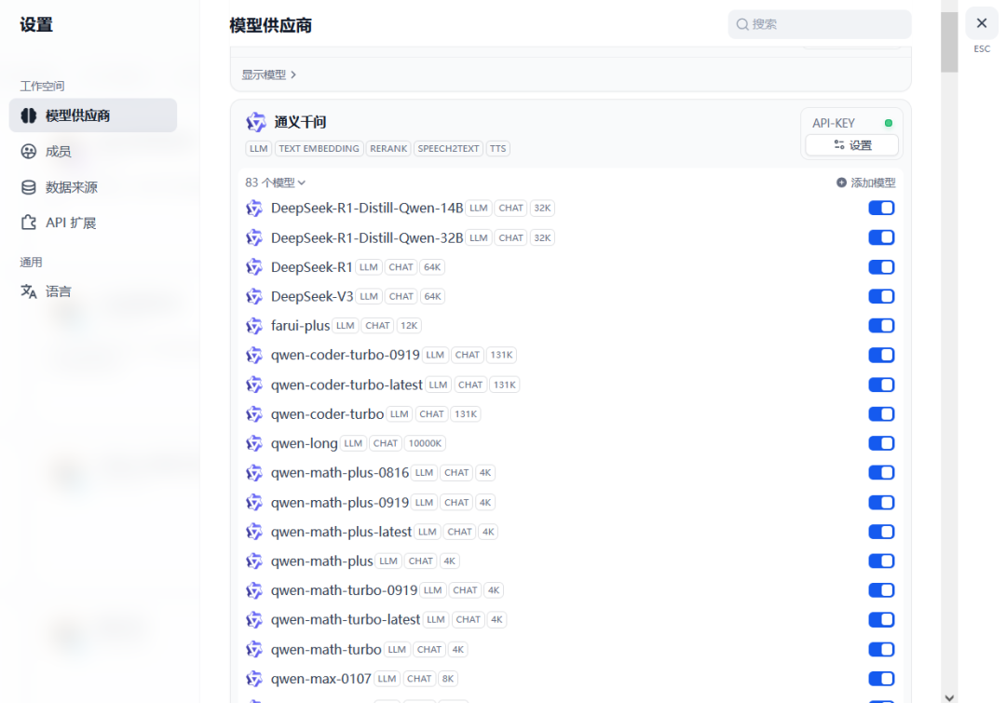This screenshot has height=703, width=1006.
Task: Click the 成员 members icon
Action: coord(29,152)
